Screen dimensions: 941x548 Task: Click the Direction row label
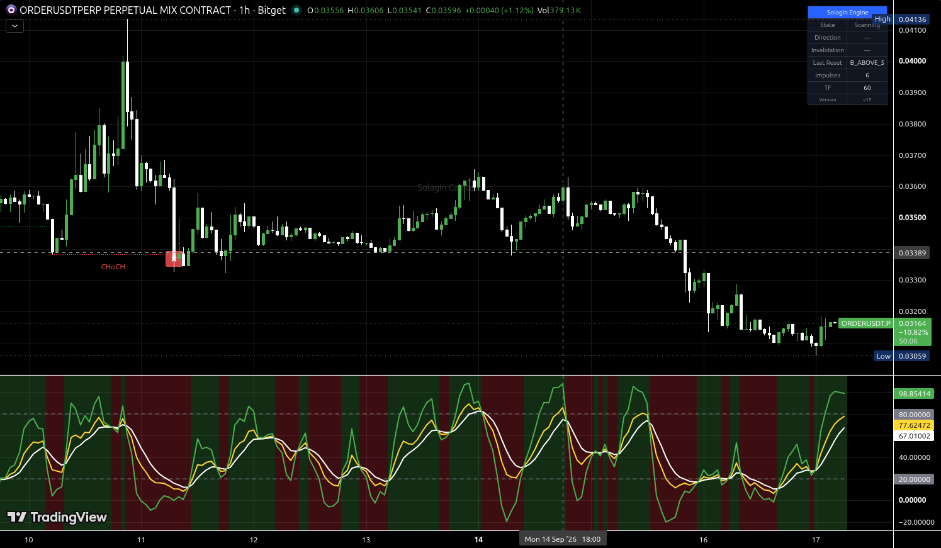[827, 38]
